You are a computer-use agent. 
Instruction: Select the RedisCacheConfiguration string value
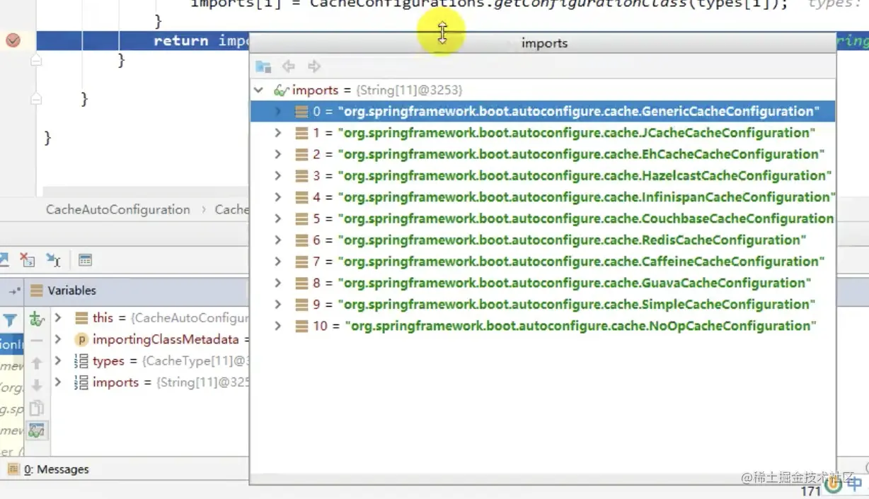[x=572, y=240]
